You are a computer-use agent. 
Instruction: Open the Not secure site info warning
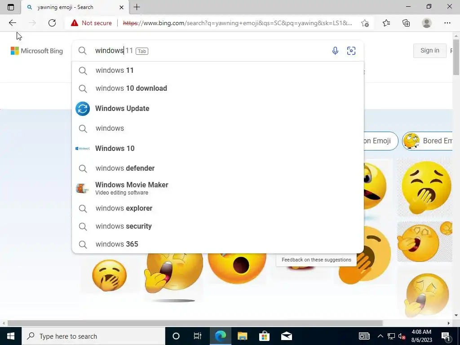pos(91,23)
